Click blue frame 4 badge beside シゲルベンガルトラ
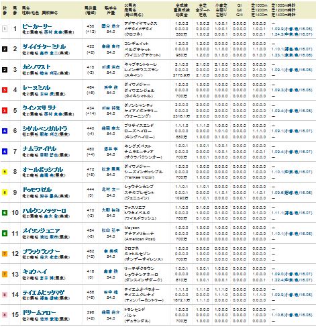This screenshot has width=316, height=327. pos(5,131)
